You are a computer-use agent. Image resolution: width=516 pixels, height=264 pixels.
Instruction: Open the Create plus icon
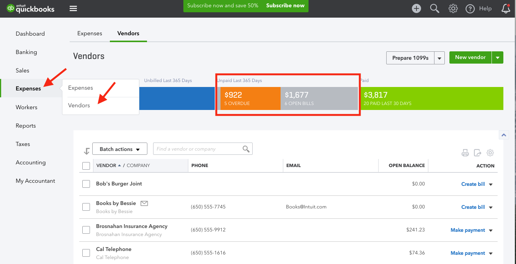coord(416,8)
